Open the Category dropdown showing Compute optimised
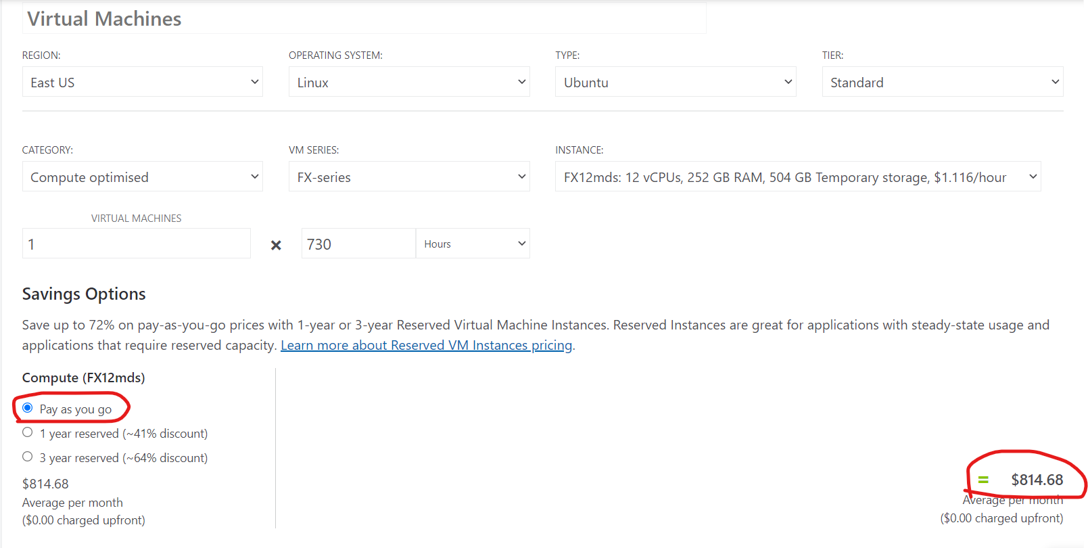The image size is (1088, 548). tap(143, 177)
